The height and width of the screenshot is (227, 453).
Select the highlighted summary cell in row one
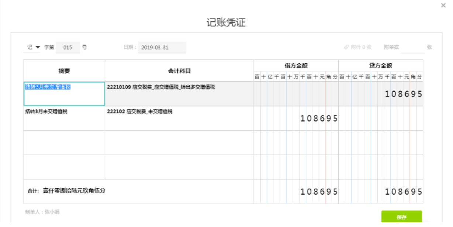pyautogui.click(x=64, y=94)
